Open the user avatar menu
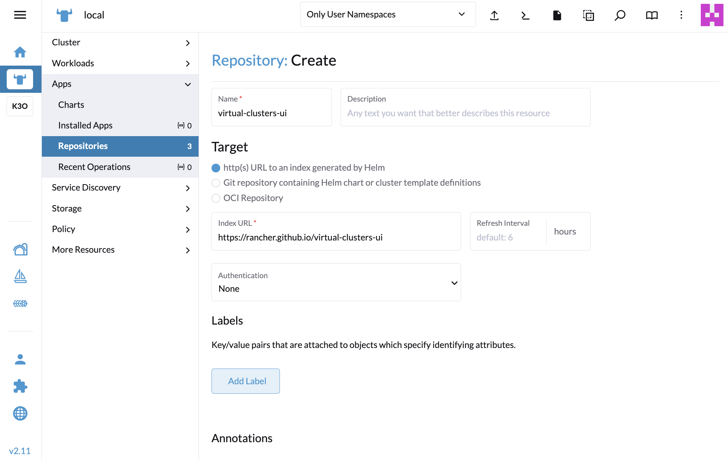Image resolution: width=728 pixels, height=460 pixels. tap(712, 15)
